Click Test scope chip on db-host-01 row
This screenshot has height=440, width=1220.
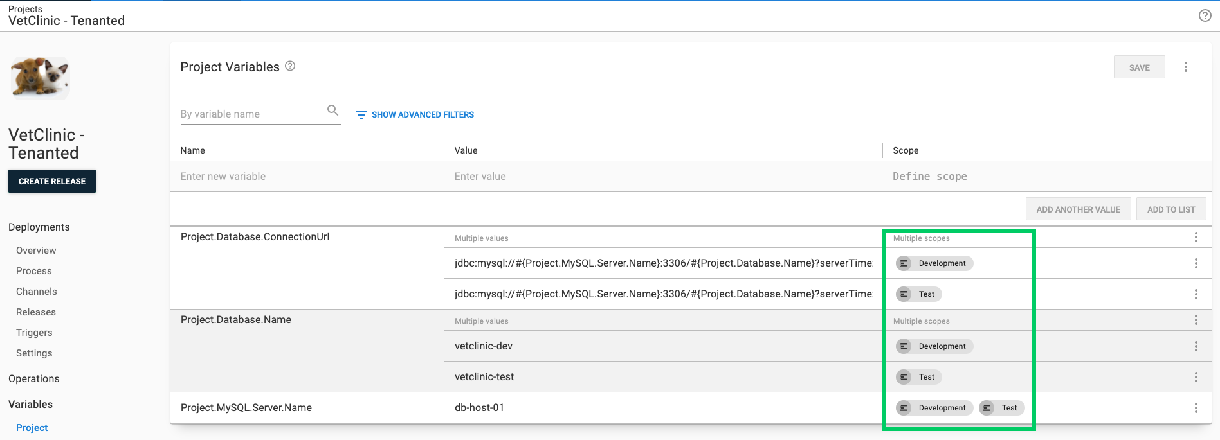click(x=1001, y=408)
